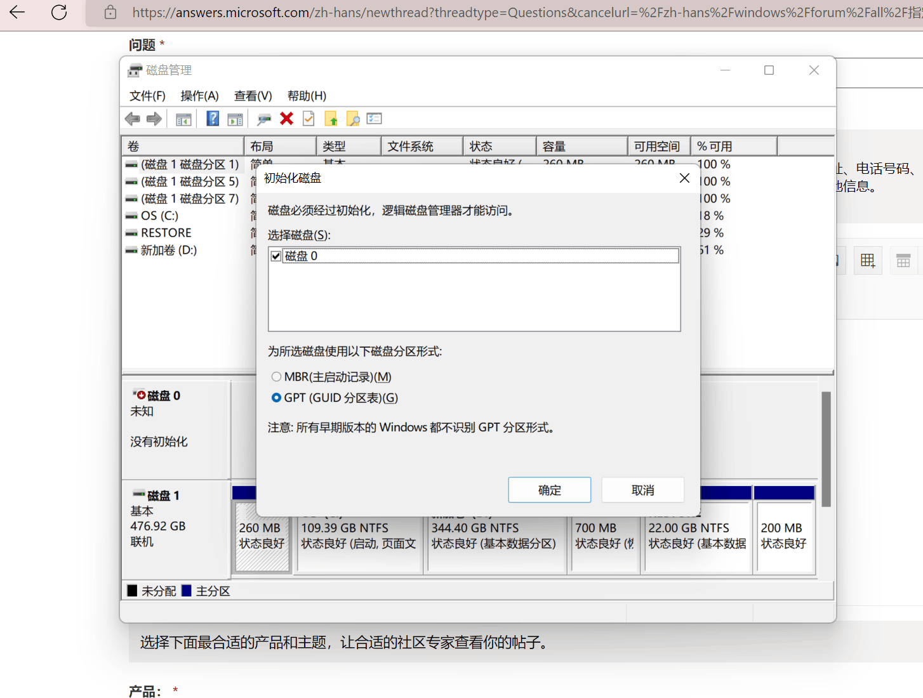The image size is (923, 698).
Task: Select the OS (C:) volume row
Action: click(x=152, y=216)
